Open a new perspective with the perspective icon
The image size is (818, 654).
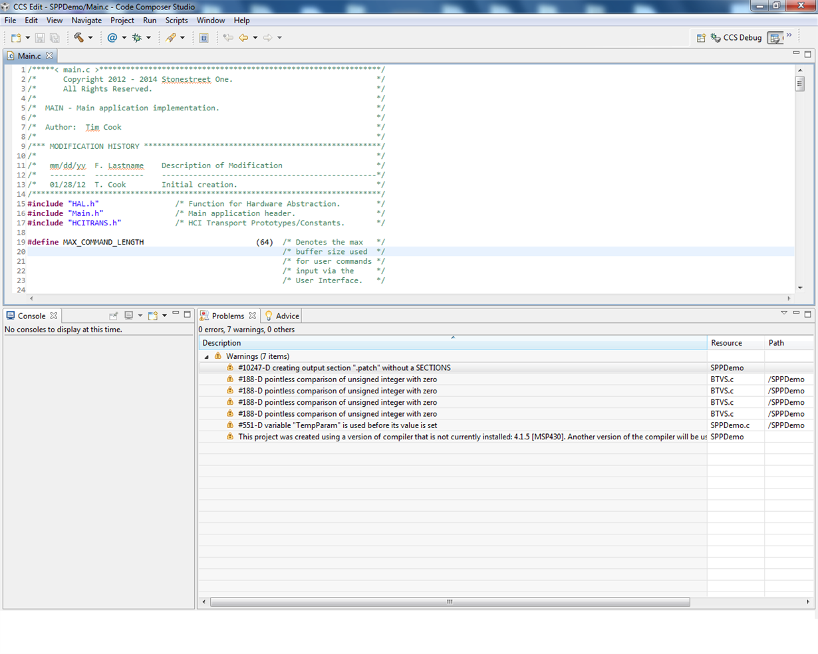click(701, 38)
